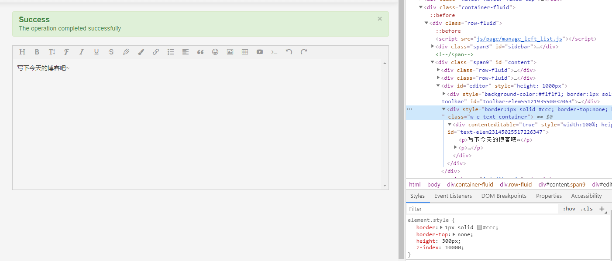
Task: Collapse the first row-fluid div under container-fluid
Action: coord(426,23)
